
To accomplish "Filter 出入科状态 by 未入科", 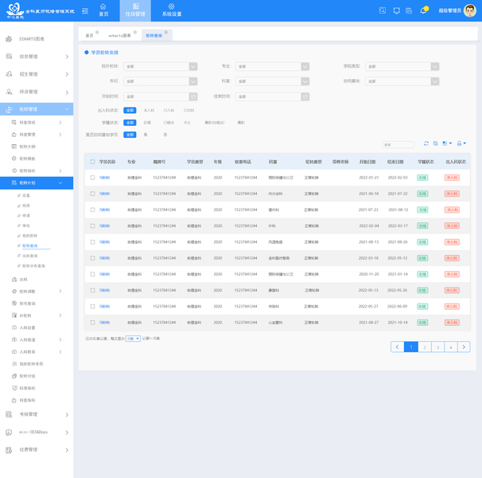I will tap(149, 110).
